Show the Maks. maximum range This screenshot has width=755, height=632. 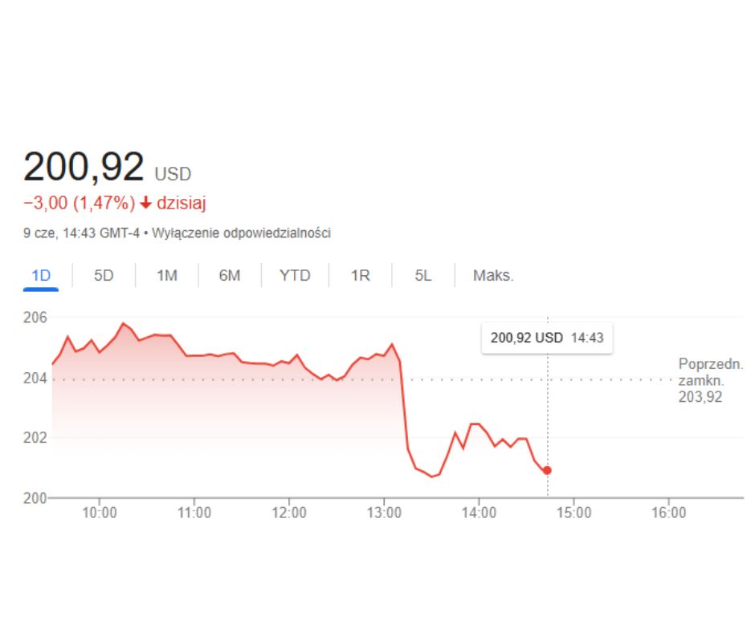tap(493, 276)
